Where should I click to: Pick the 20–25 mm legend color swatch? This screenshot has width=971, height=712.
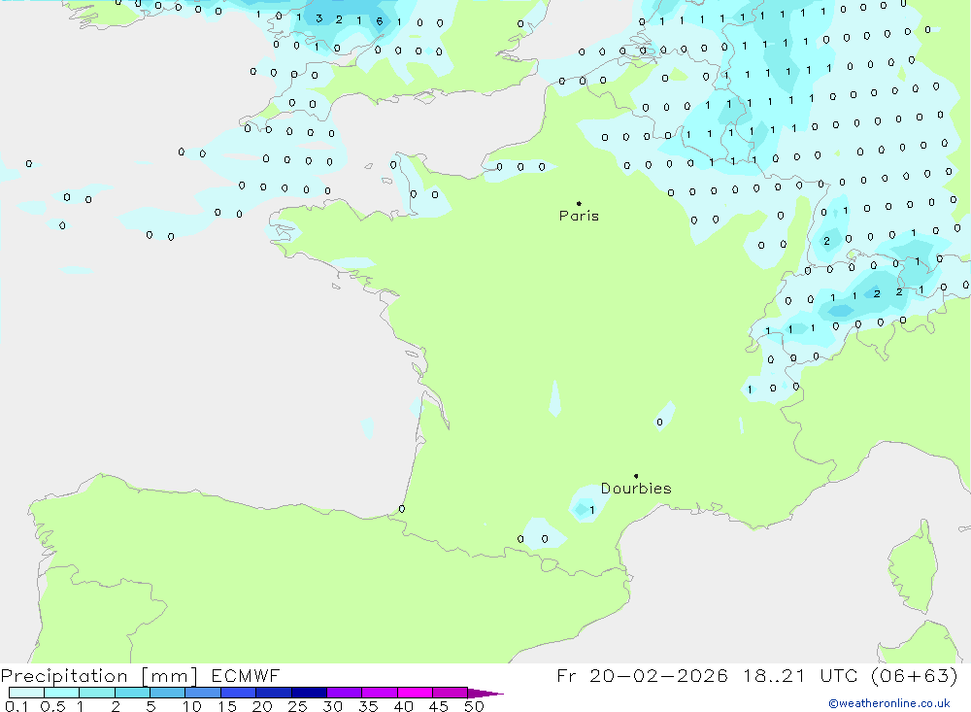coord(274,693)
